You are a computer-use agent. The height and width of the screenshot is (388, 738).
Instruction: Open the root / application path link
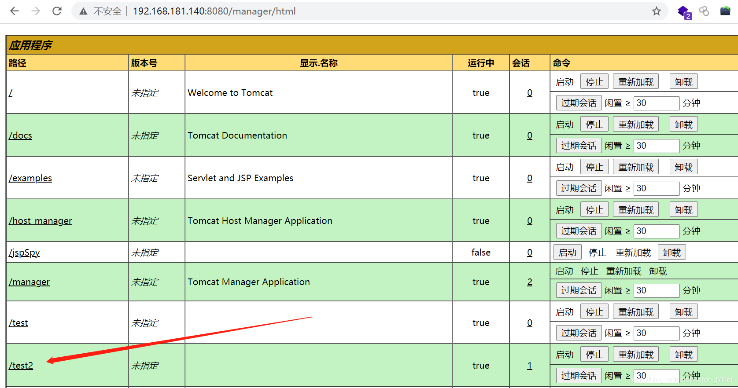11,93
